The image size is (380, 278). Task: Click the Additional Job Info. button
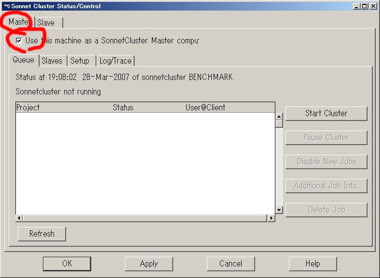click(326, 186)
